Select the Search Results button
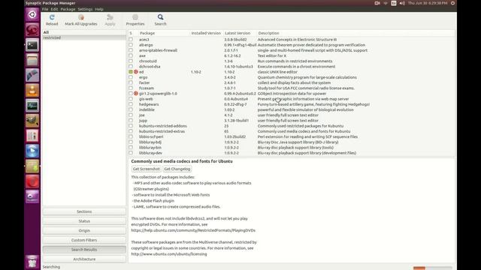481x270 pixels. 84,250
